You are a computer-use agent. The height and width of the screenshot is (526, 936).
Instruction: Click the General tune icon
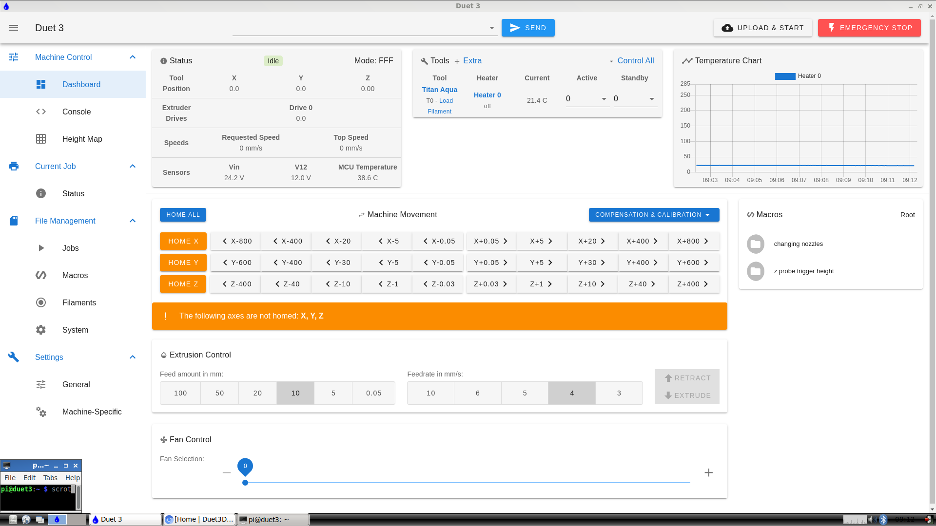pos(41,384)
